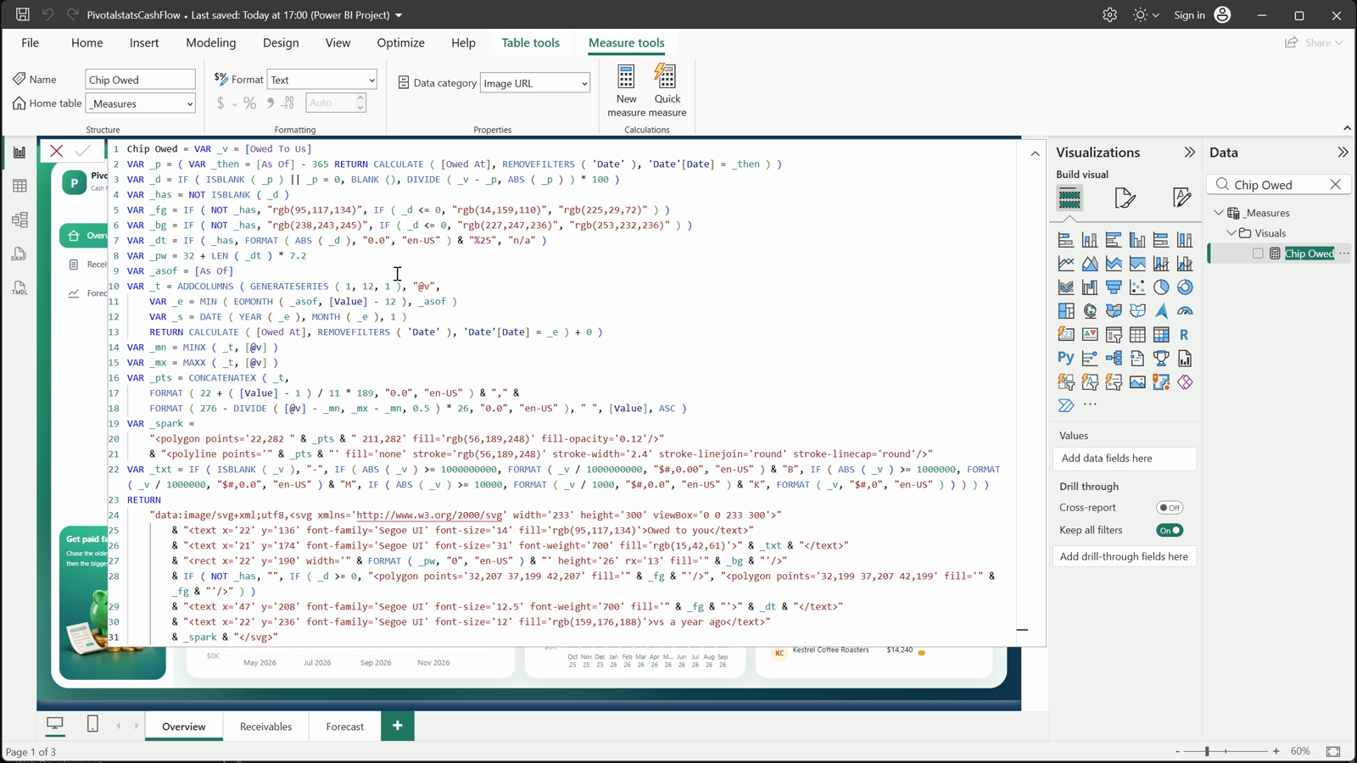The width and height of the screenshot is (1357, 763).
Task: Open Table view from left sidebar
Action: pos(20,186)
